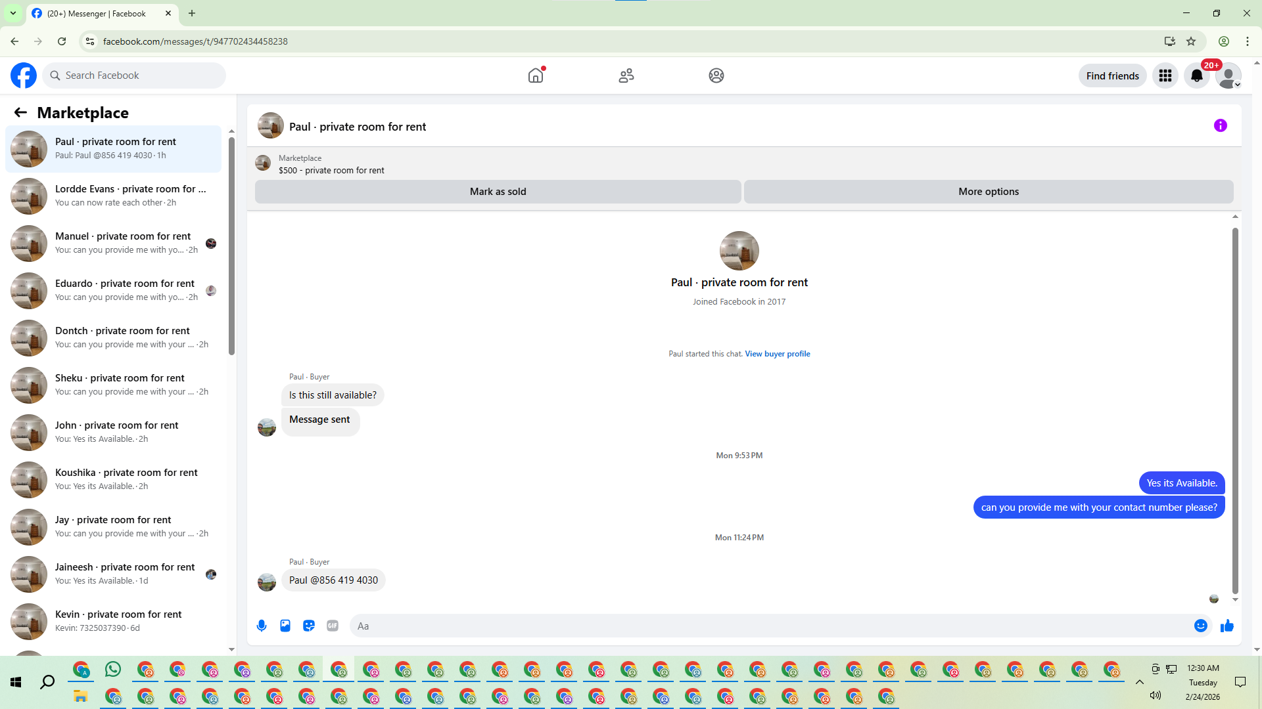Open the sticker picker icon
Screen dimensions: 1262x709
pos(309,626)
